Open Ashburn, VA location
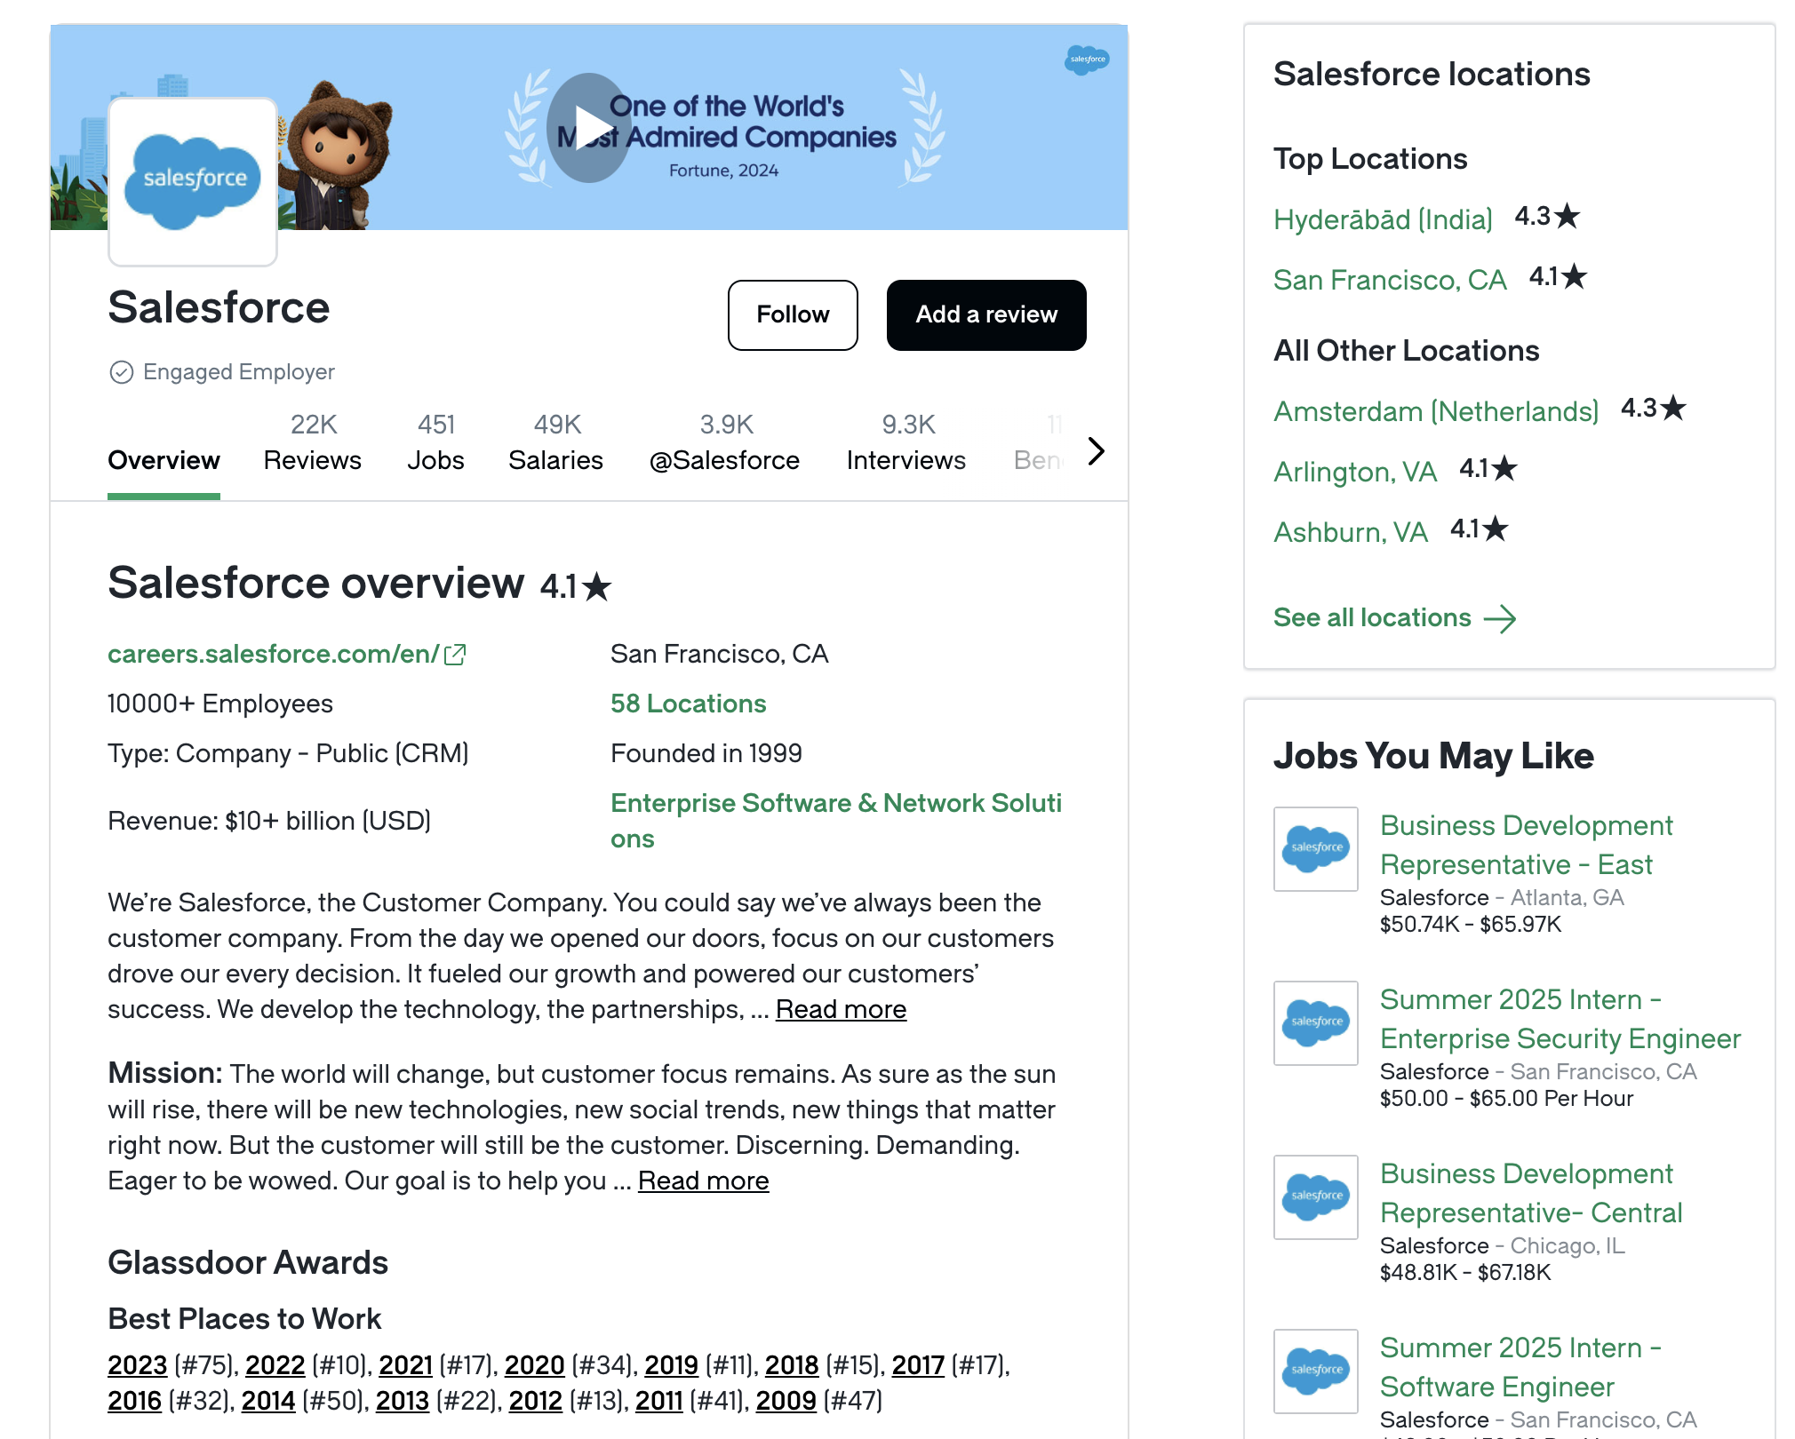 coord(1351,533)
